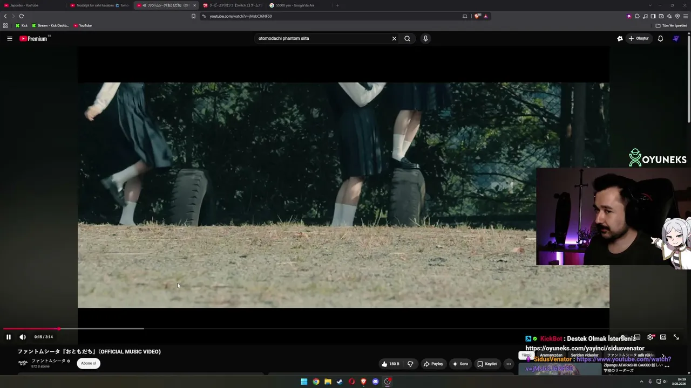
Task: Open the Brave Rewards triangle icon
Action: [485, 16]
